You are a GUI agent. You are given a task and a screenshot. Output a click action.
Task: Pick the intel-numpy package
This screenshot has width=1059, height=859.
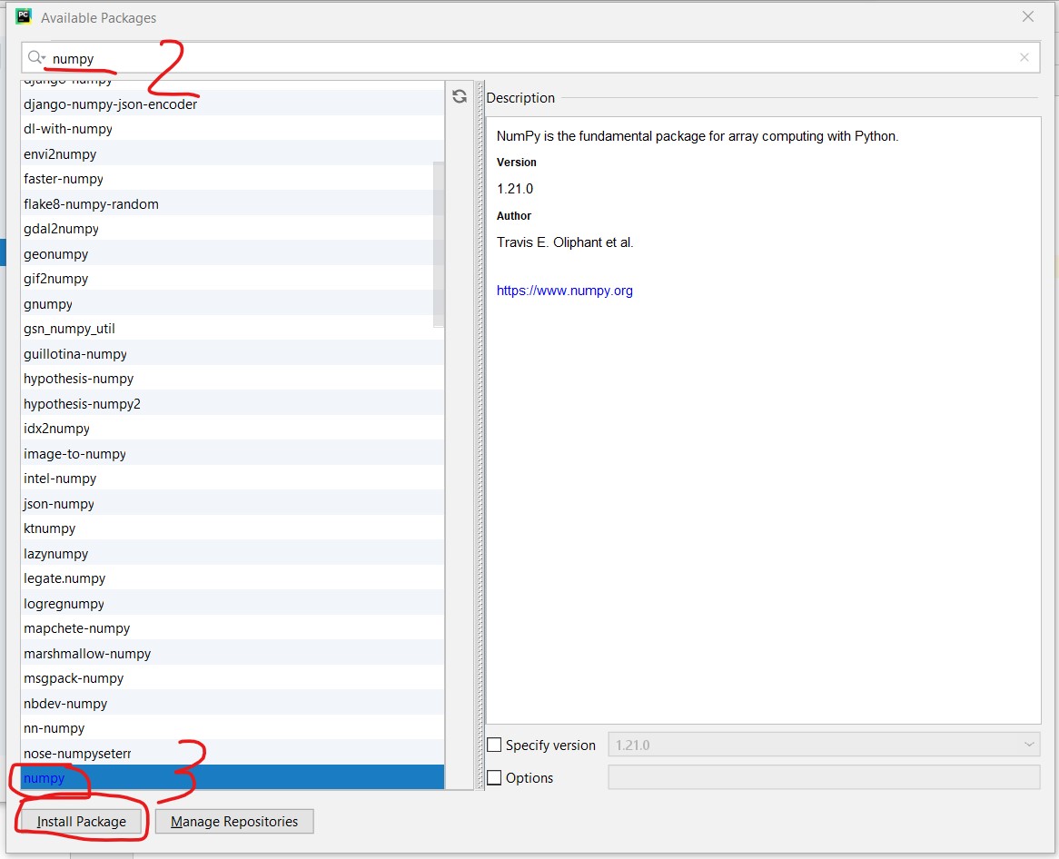point(233,479)
